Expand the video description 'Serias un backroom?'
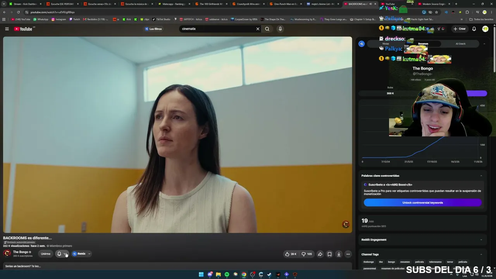This screenshot has width=496, height=279. pos(177,266)
